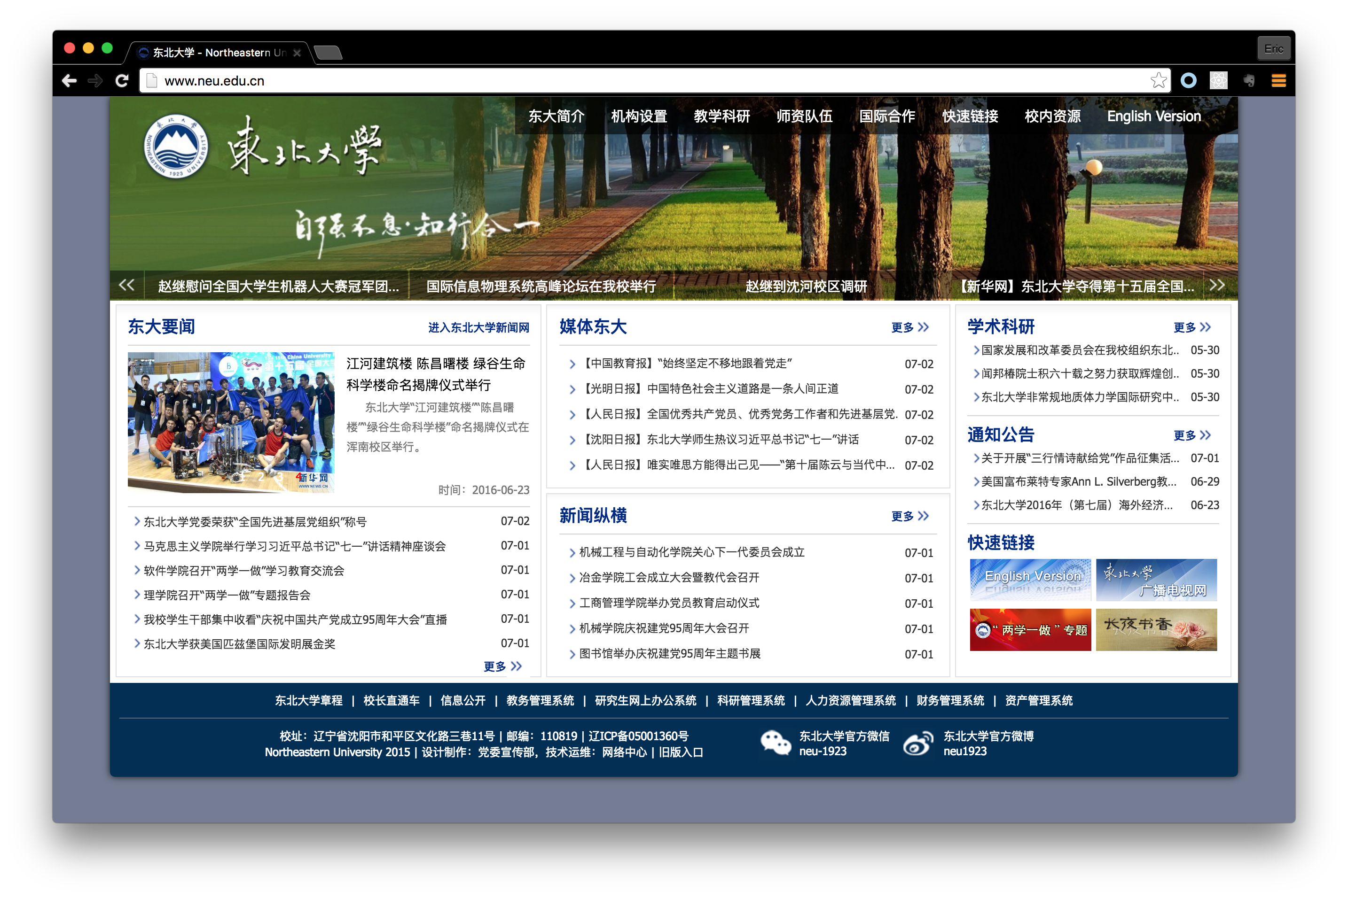
Task: Click 东北大学章程 footer link
Action: [x=308, y=700]
